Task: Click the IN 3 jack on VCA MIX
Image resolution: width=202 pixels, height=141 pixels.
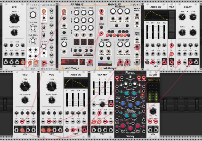Action: [x=105, y=122]
